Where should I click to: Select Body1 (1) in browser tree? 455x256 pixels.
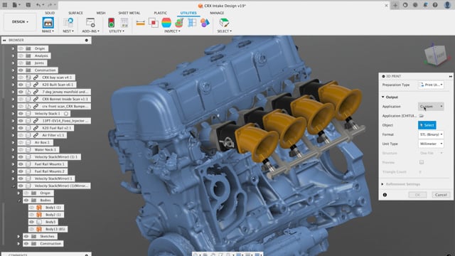click(x=53, y=208)
